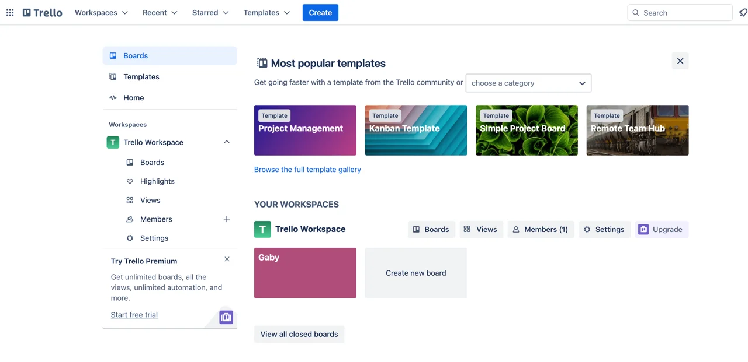The height and width of the screenshot is (362, 748).
Task: Add a member with the plus icon
Action: (x=227, y=219)
